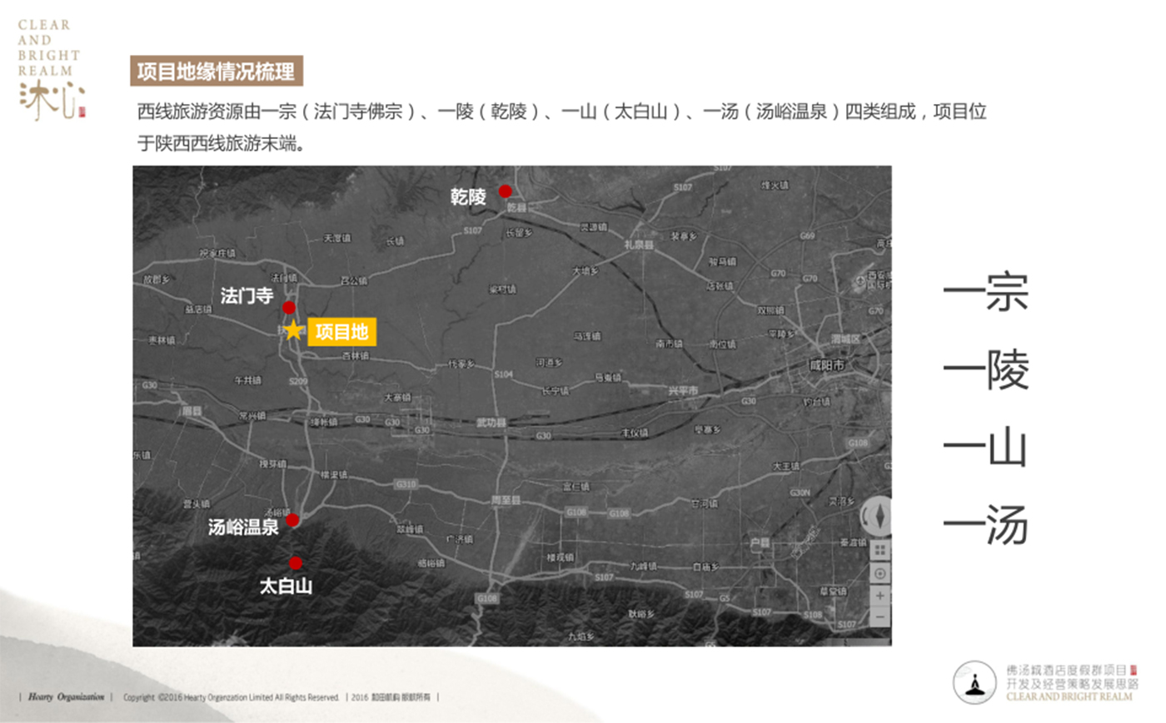Click the 太白山 map label
The width and height of the screenshot is (1166, 723).
click(x=286, y=586)
